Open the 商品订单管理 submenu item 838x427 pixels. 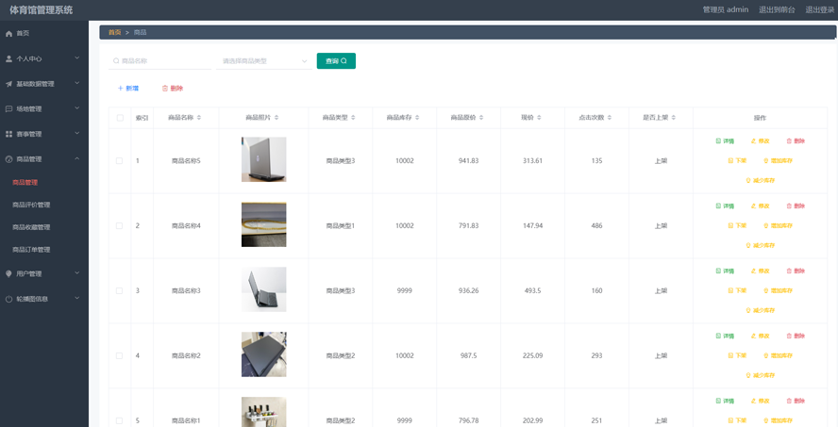[x=31, y=250]
